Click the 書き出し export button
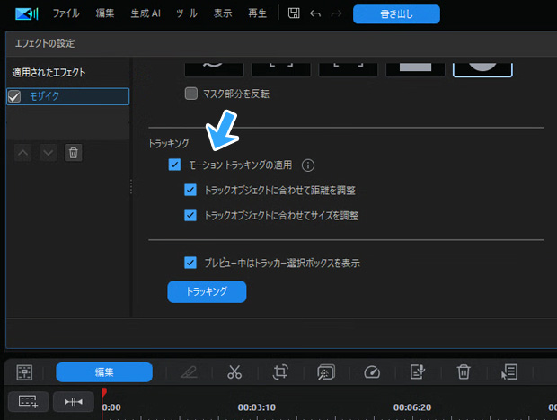Screen dimensions: 557x420 tap(396, 14)
